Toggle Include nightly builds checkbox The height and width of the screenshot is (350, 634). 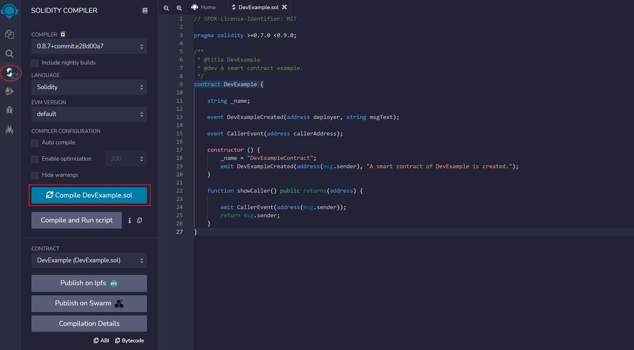(x=35, y=63)
